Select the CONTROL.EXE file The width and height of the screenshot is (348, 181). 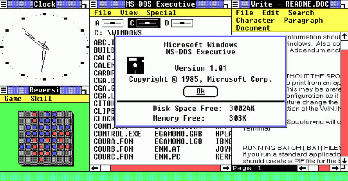[117, 134]
